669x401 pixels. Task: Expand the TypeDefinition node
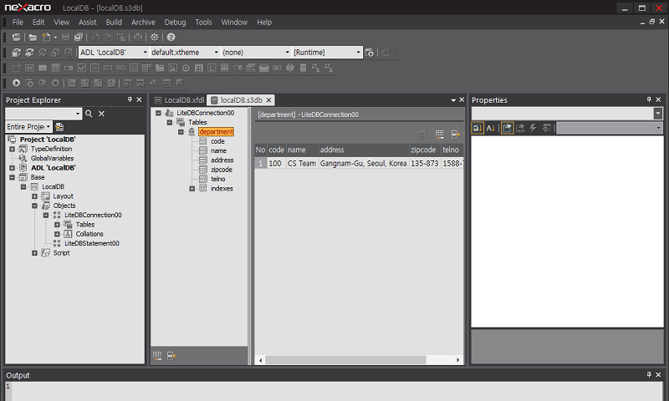(x=13, y=150)
